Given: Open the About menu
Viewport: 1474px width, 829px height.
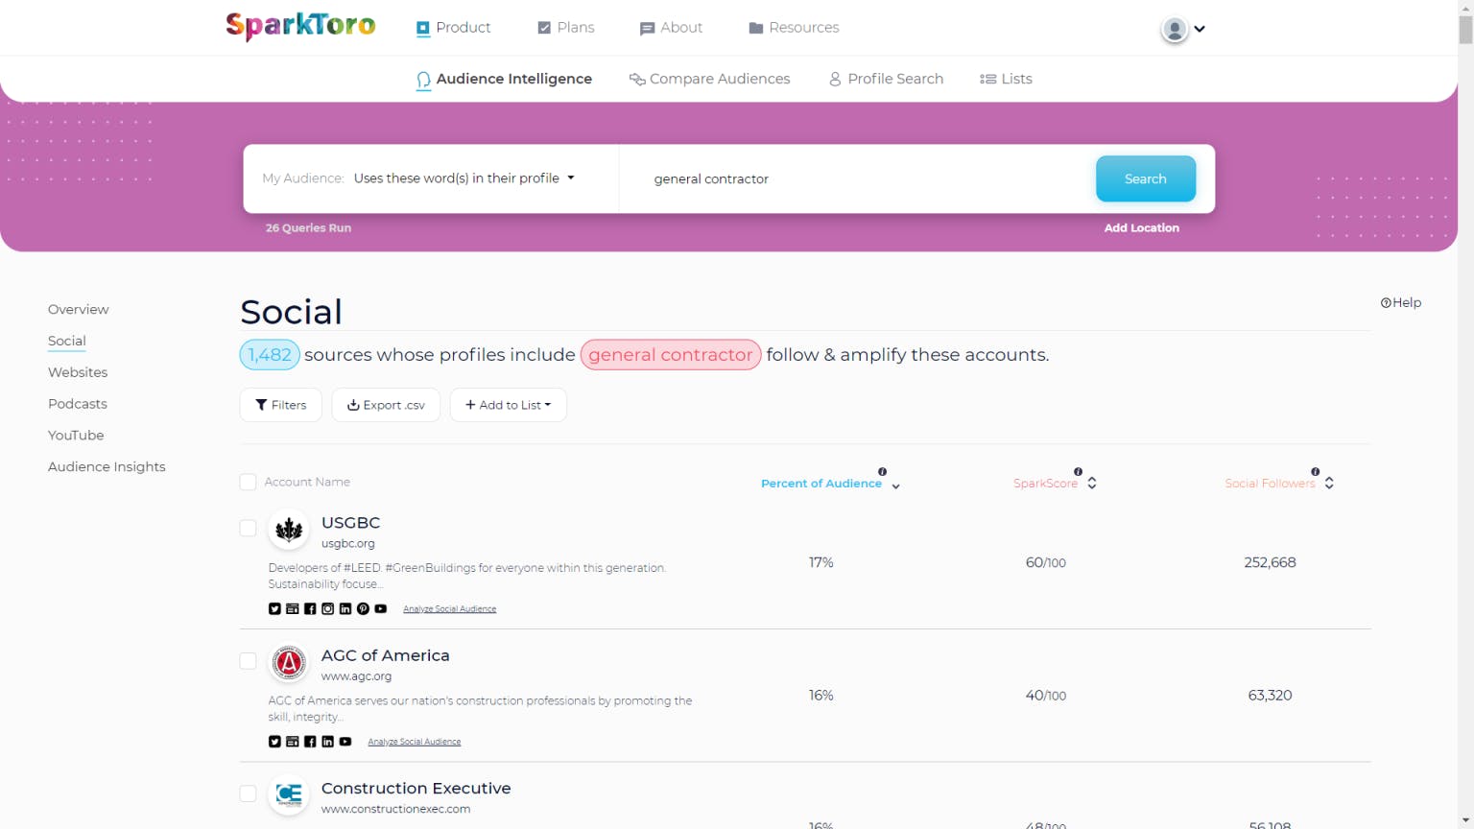Looking at the screenshot, I should click(x=672, y=28).
